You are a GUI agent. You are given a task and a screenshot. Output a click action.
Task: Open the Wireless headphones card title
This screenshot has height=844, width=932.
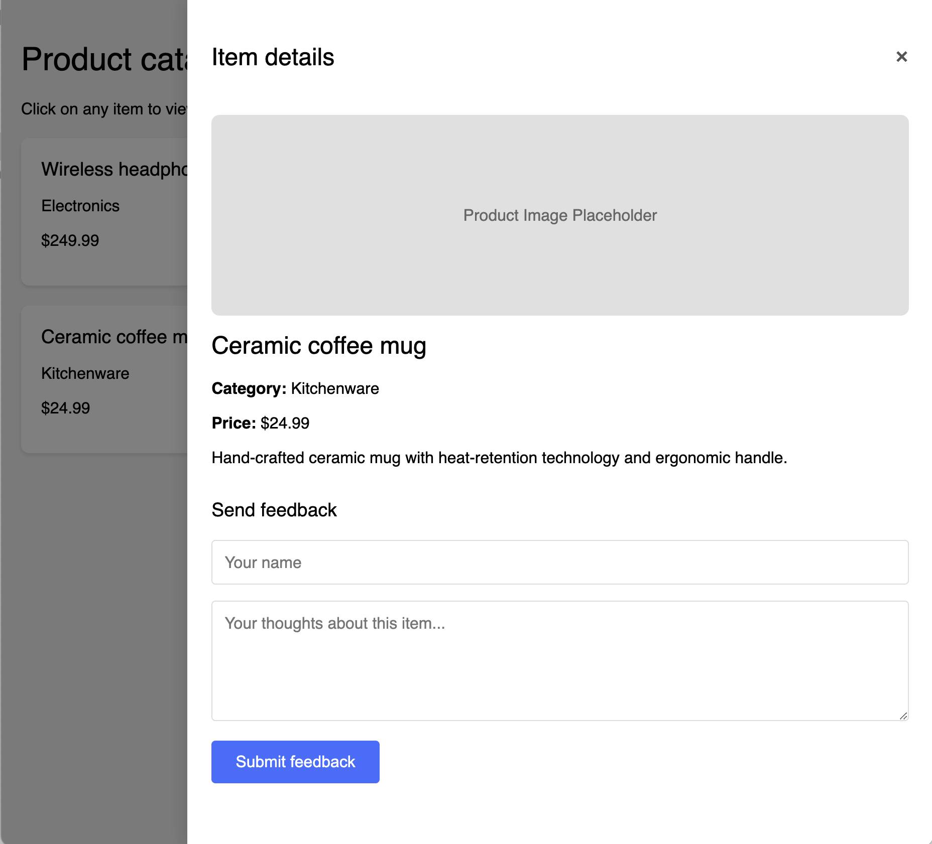coord(114,170)
